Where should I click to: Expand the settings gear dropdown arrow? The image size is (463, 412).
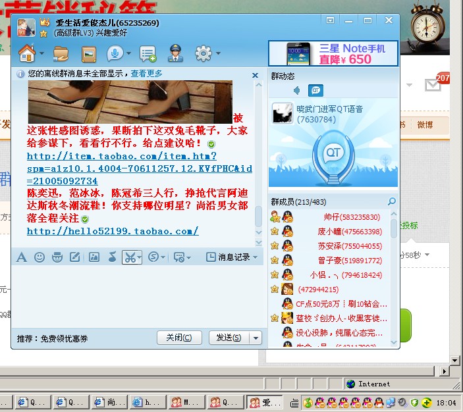point(218,53)
